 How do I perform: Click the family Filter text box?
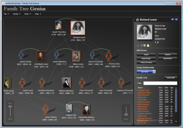(160, 83)
